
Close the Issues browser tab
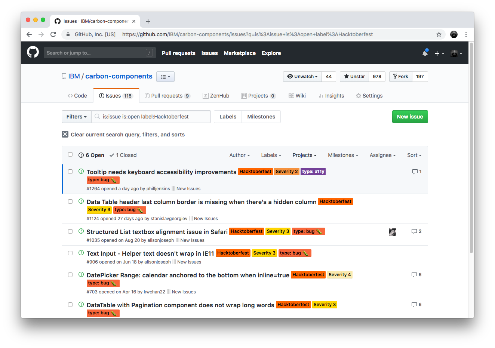134,21
